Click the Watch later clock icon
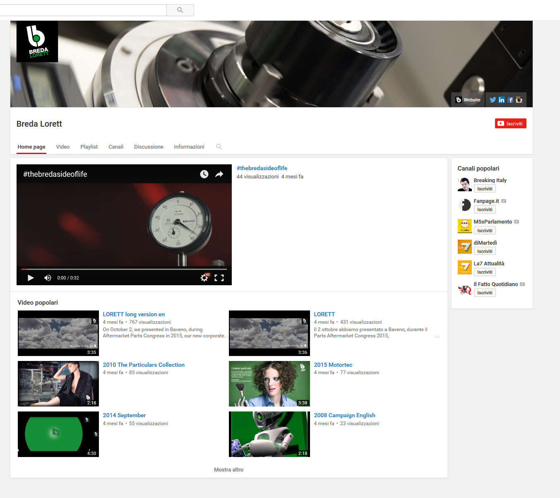Screen dimensions: 560x498 point(204,174)
